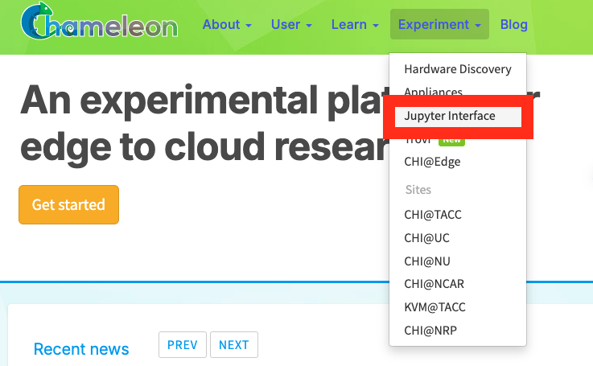Open the About dropdown menu
593x366 pixels.
point(227,25)
